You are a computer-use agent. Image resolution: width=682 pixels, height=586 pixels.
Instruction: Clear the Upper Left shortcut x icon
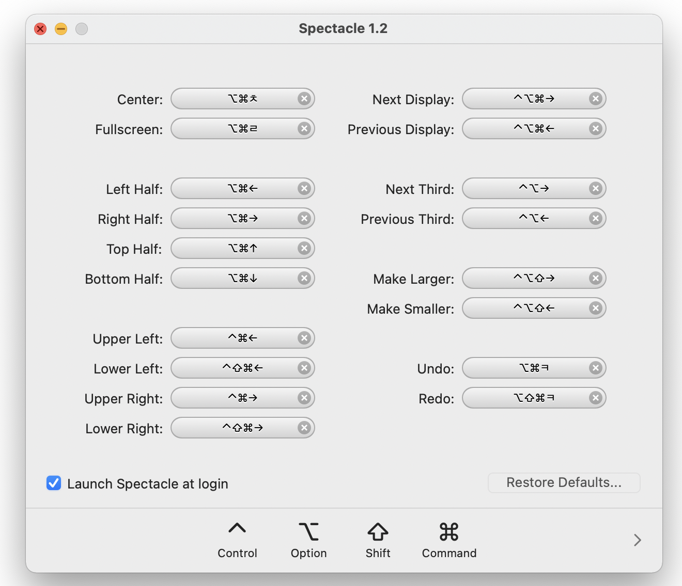pos(304,338)
